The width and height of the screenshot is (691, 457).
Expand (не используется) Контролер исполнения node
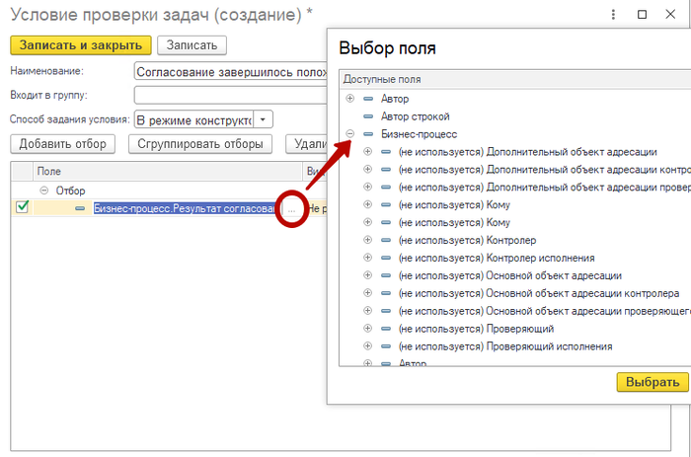click(x=367, y=258)
